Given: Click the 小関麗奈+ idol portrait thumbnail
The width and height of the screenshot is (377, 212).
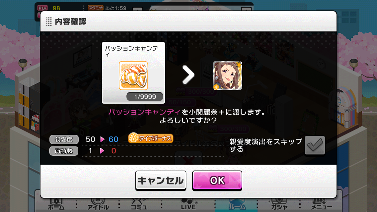Looking at the screenshot, I should (227, 76).
